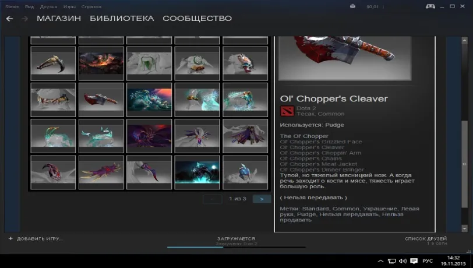The image size is (473, 268).
Task: Launch Big Picture mode controller icon
Action: [430, 6]
